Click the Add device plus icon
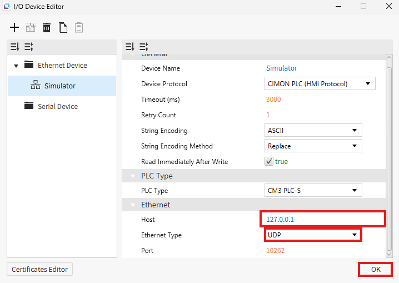The height and width of the screenshot is (283, 399). (14, 27)
